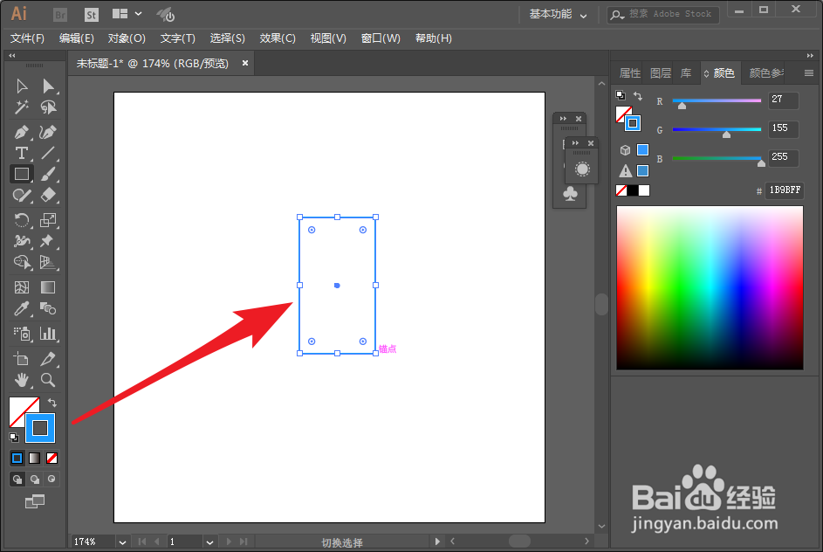Select the Curvature tool
Image resolution: width=823 pixels, height=552 pixels.
pos(48,133)
